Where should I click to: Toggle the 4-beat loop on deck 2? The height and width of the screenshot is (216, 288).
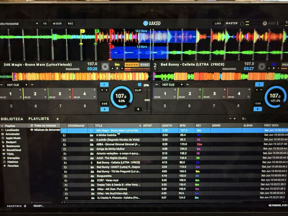[x=259, y=84]
